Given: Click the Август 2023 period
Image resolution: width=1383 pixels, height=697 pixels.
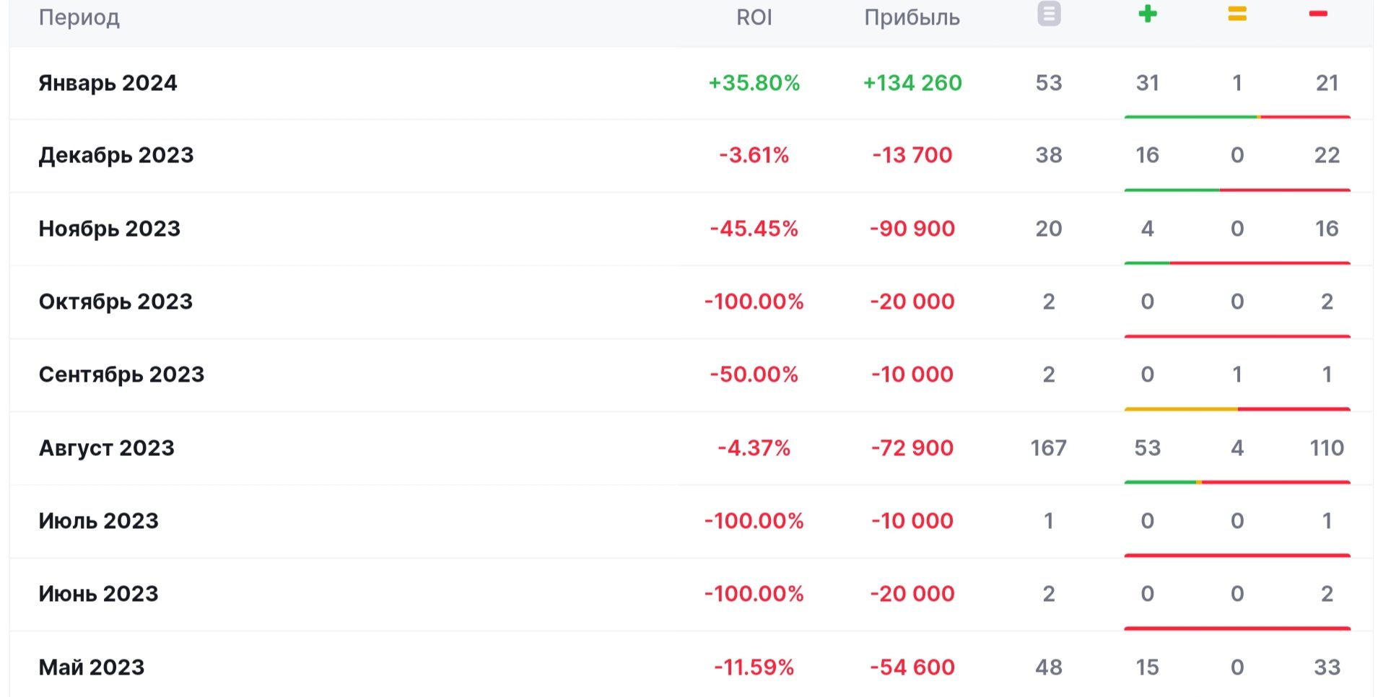Looking at the screenshot, I should pyautogui.click(x=107, y=448).
